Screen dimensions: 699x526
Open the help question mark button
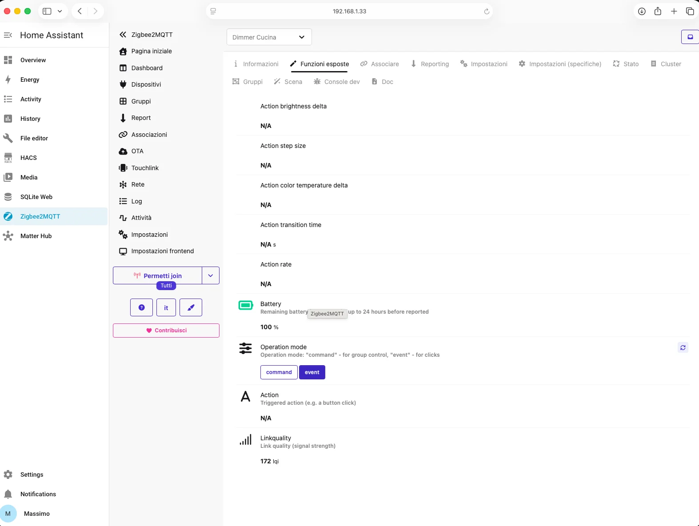(x=141, y=307)
